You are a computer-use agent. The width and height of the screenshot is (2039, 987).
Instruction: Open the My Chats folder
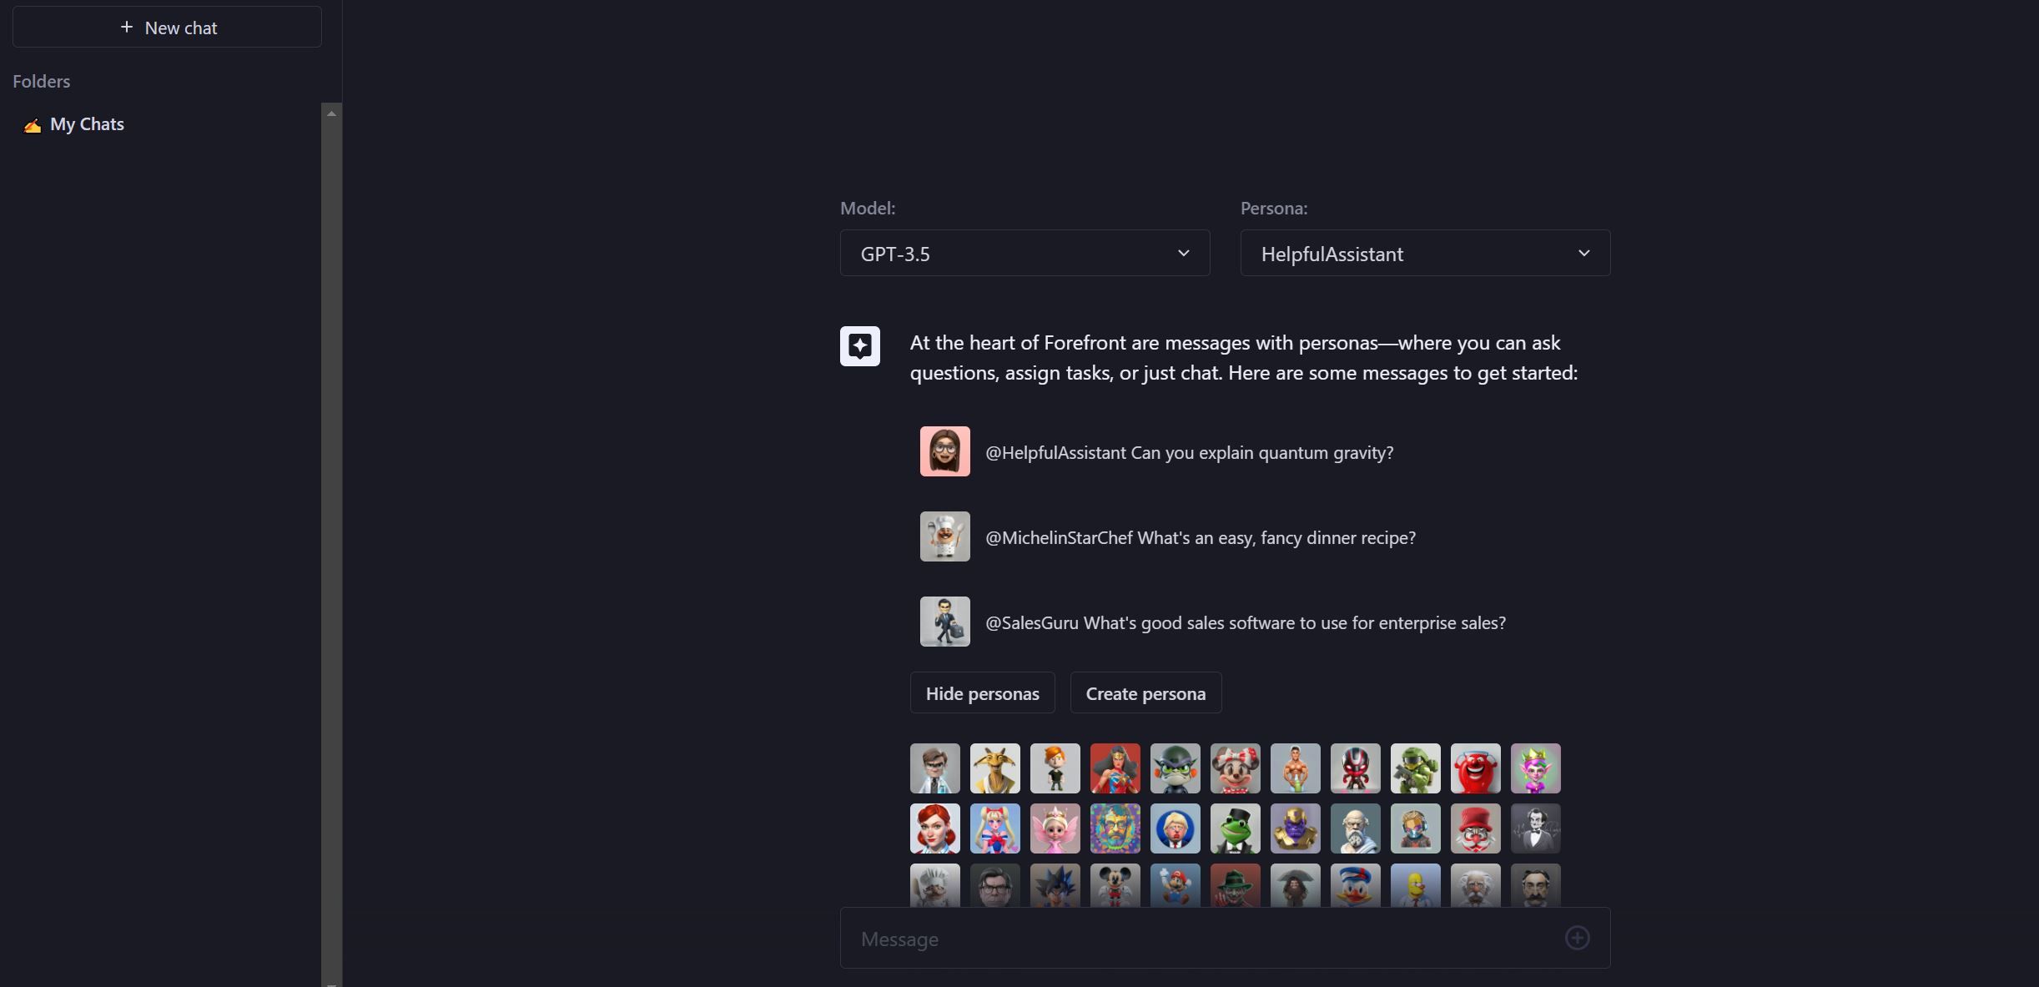point(87,124)
